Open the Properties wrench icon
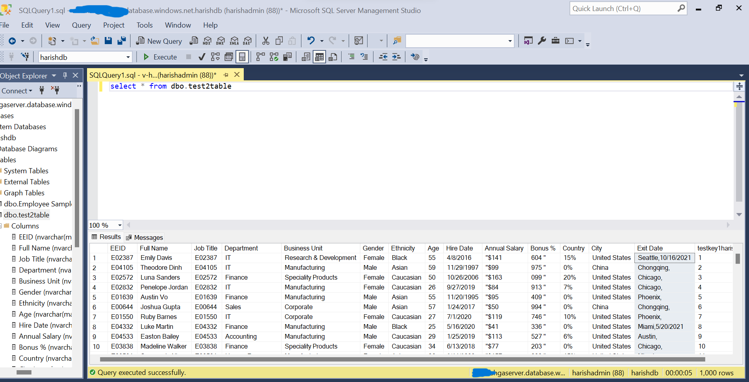 [542, 41]
